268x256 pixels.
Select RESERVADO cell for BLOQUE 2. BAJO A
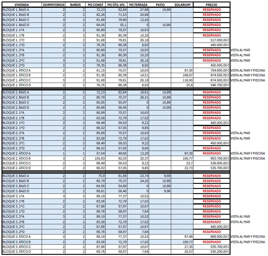point(211,92)
